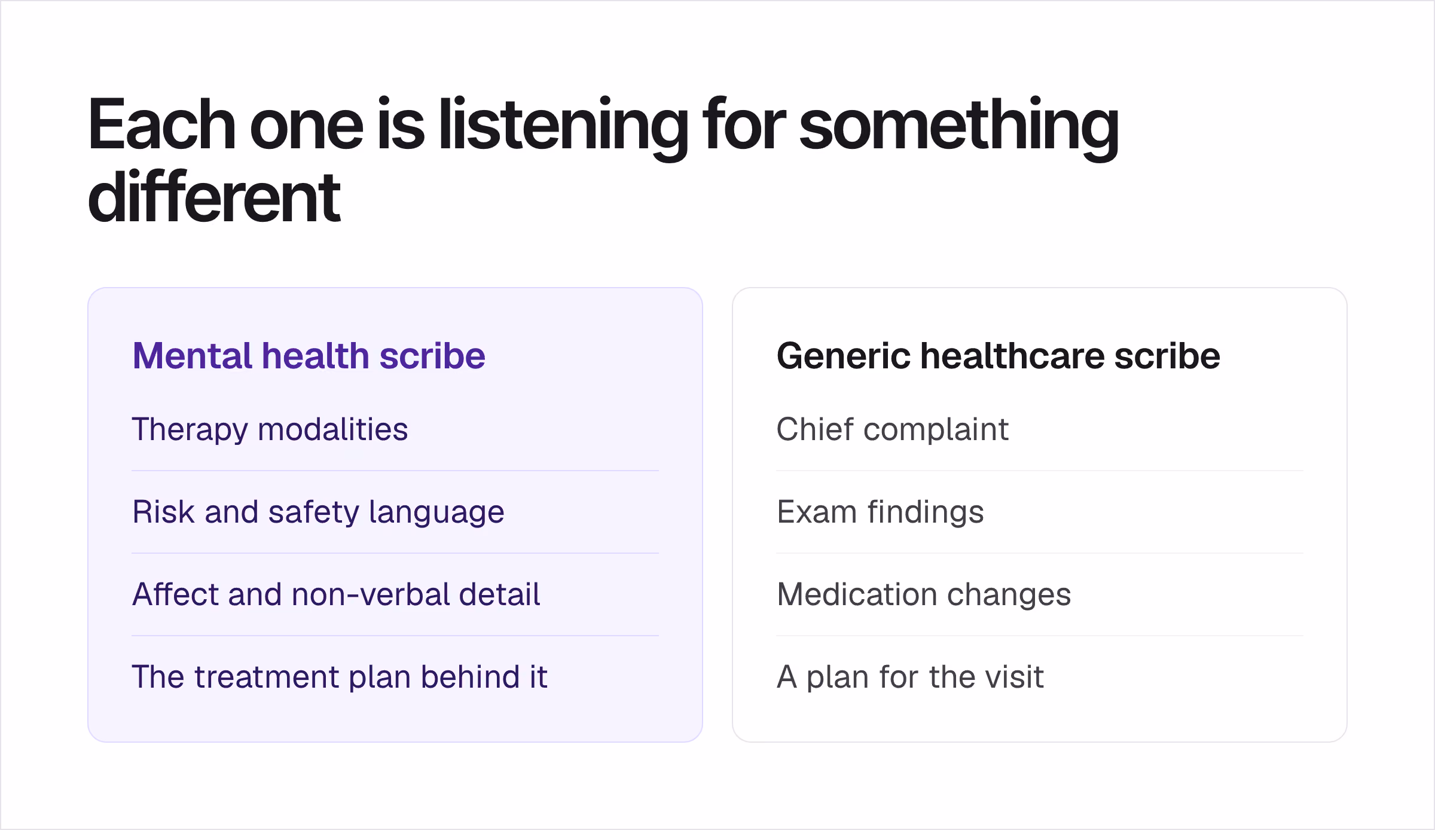Screen dimensions: 1435x830
Task: Click the 'Generic healthcare scribe' card title
Action: pyautogui.click(x=998, y=356)
